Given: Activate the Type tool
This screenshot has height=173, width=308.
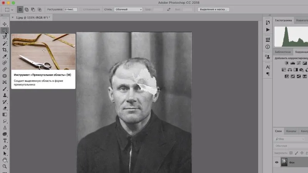Looking at the screenshot, I should coord(5,141).
